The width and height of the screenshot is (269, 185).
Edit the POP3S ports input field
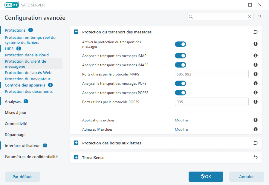pos(212,102)
